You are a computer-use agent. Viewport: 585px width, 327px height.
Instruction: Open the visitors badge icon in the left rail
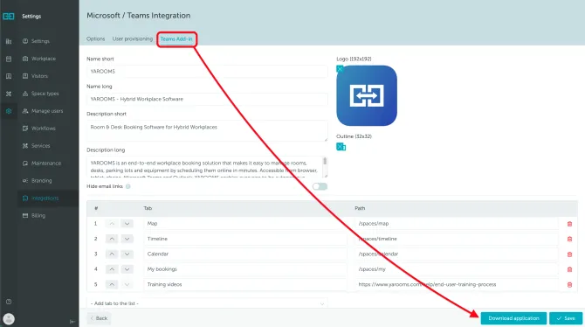pos(9,76)
